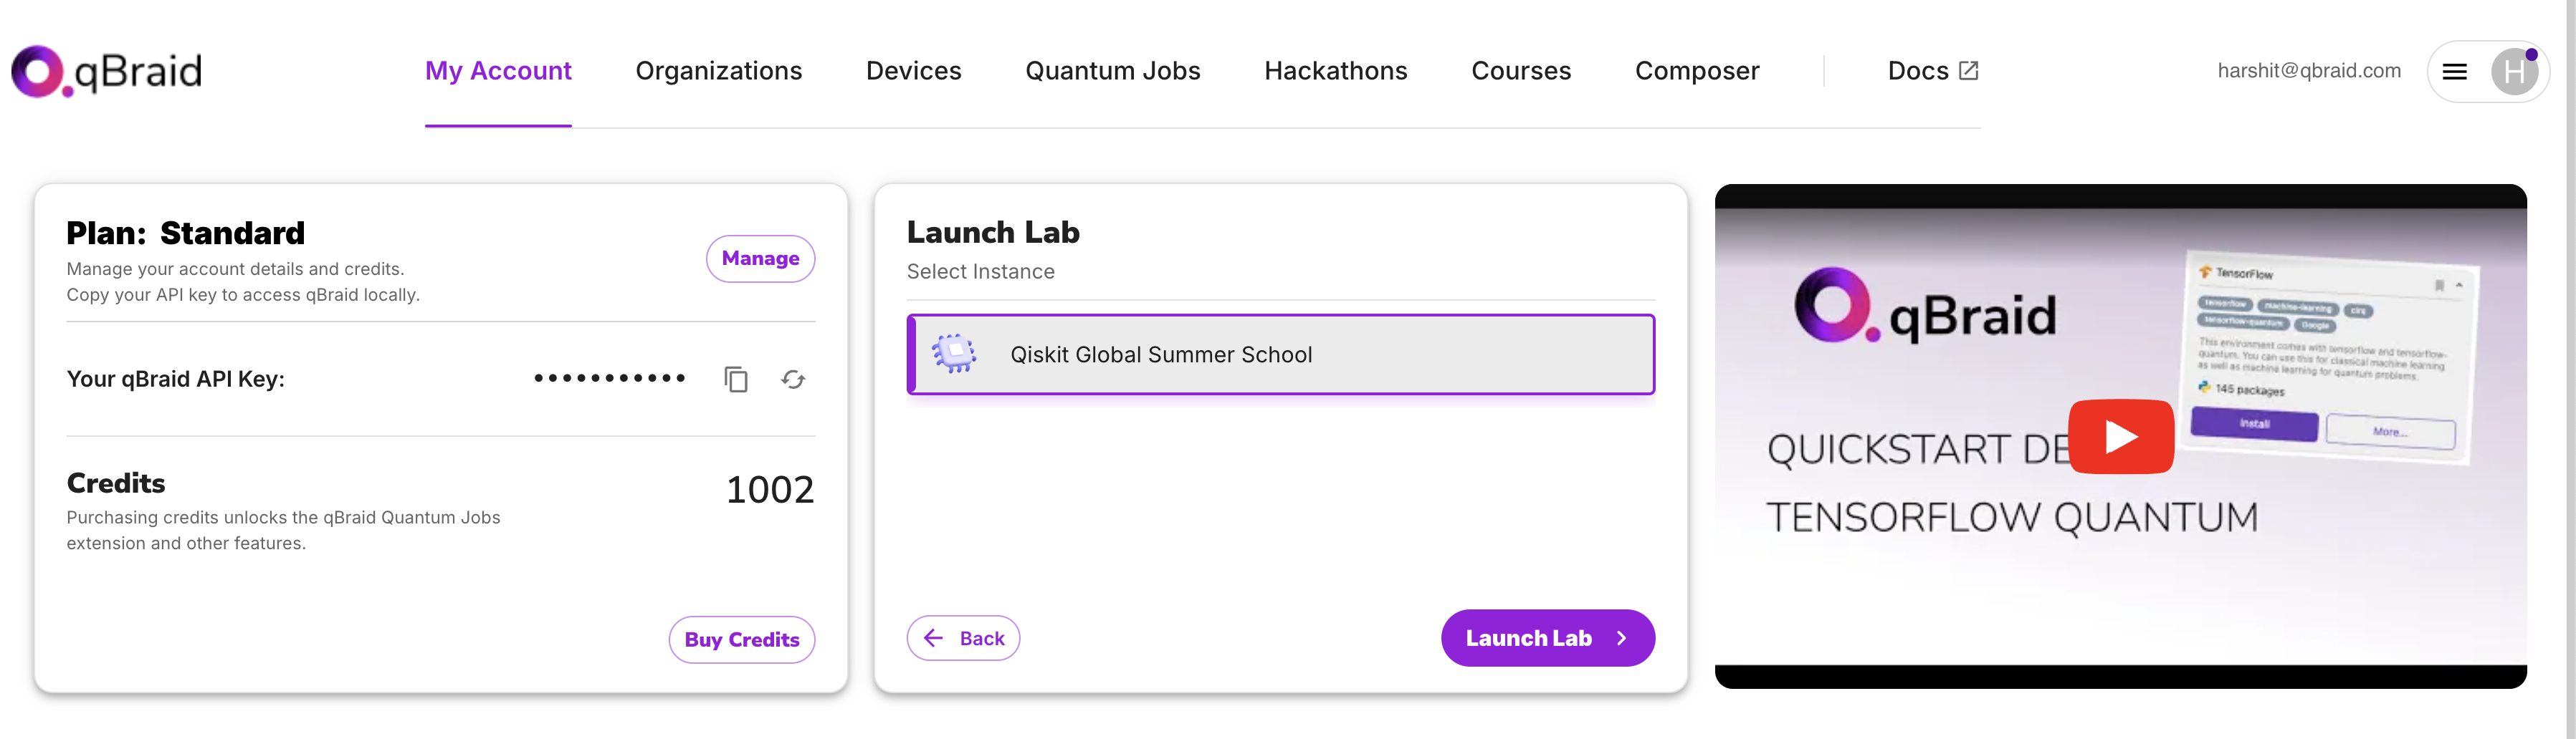The height and width of the screenshot is (739, 2576).
Task: Click the Buy Credits button
Action: coord(742,639)
